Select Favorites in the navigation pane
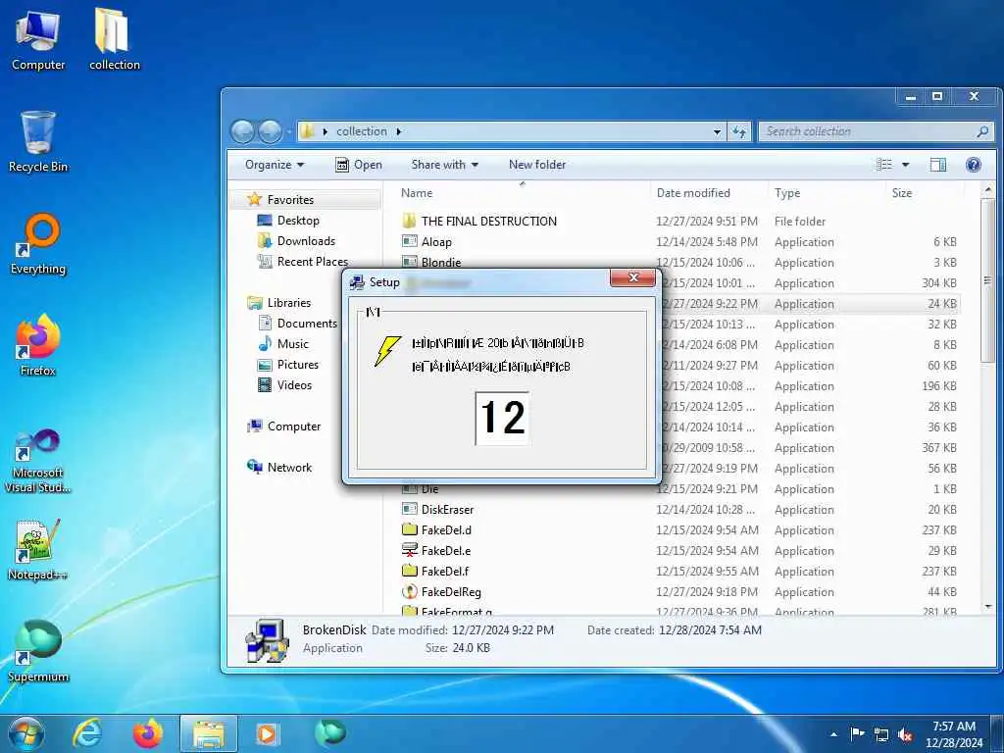1004x753 pixels. 290,200
